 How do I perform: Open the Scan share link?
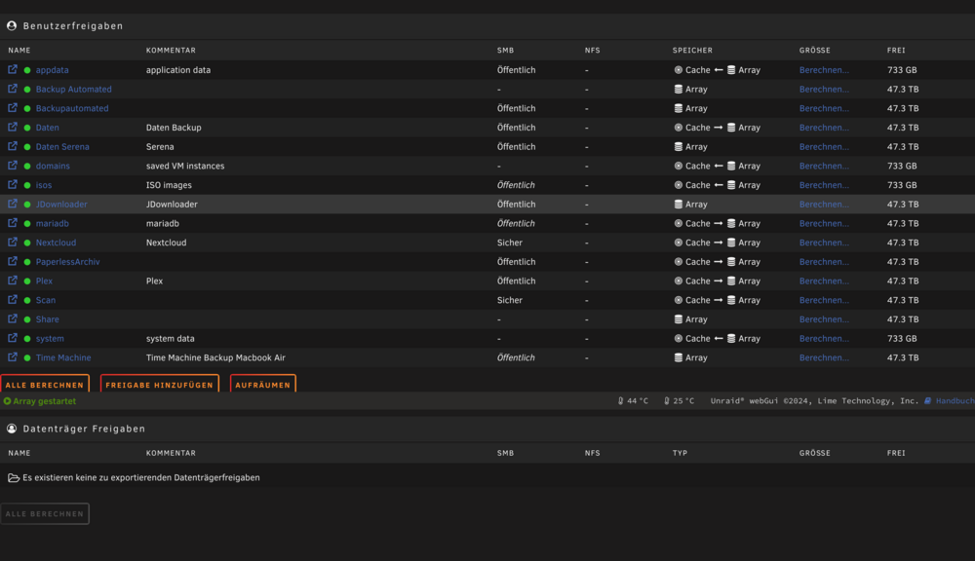click(x=46, y=300)
